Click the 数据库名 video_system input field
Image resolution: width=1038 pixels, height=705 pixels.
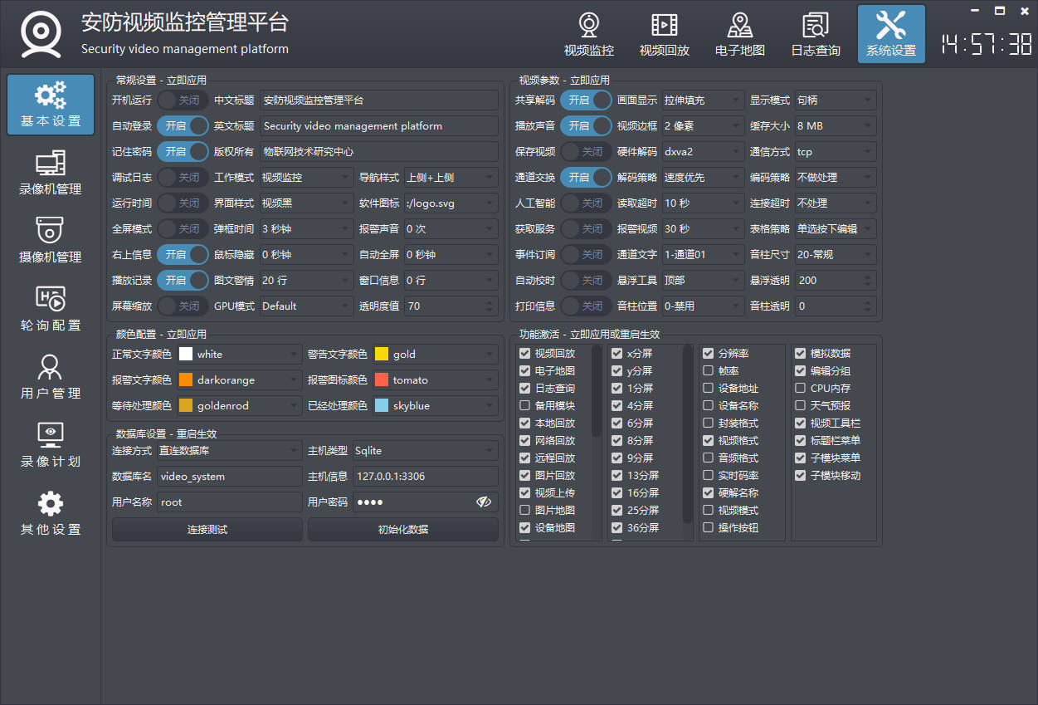click(229, 477)
